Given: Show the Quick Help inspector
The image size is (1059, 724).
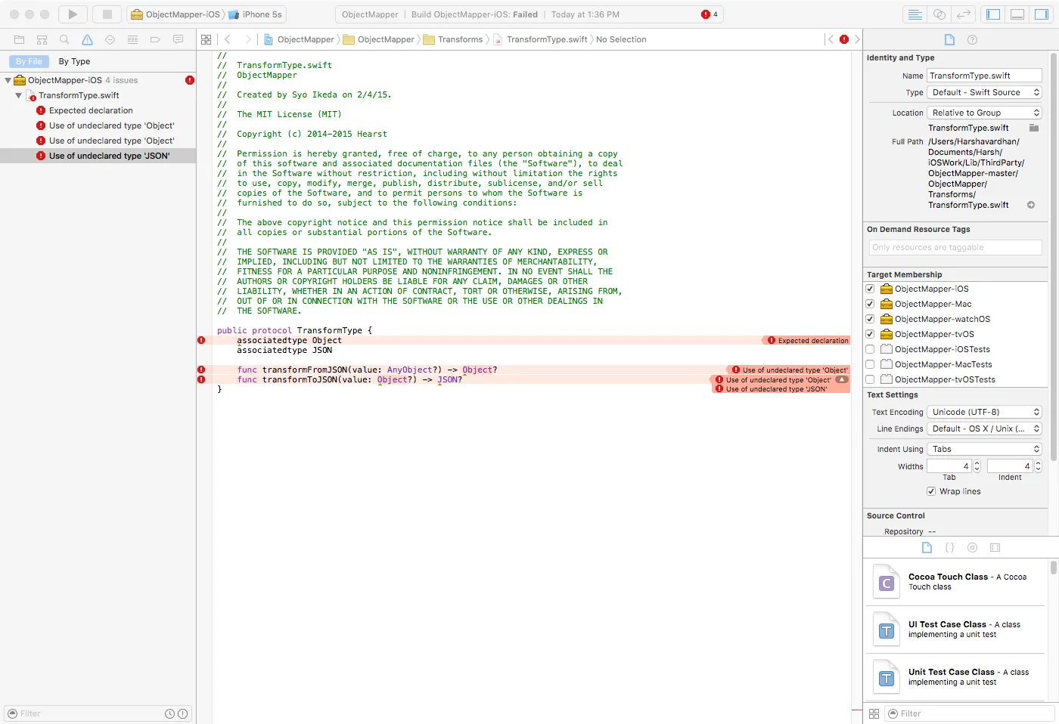Looking at the screenshot, I should [973, 39].
